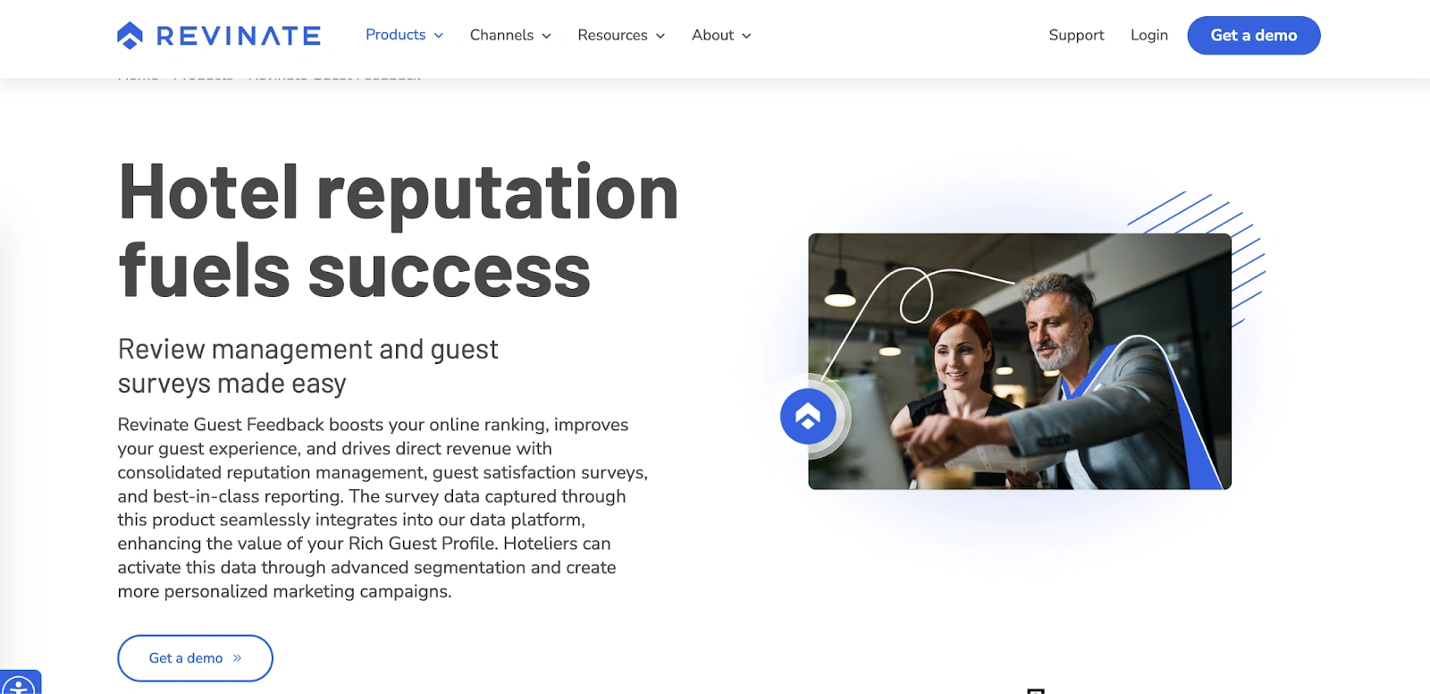1430x694 pixels.
Task: Click the hero photo of two people
Action: pyautogui.click(x=1020, y=361)
